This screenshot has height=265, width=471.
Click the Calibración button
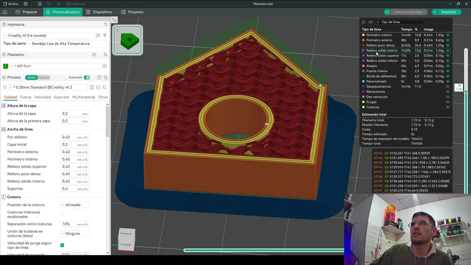75,4
